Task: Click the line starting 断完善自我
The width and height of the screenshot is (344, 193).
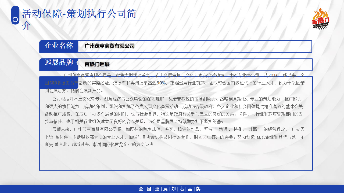Action: [x=101, y=144]
